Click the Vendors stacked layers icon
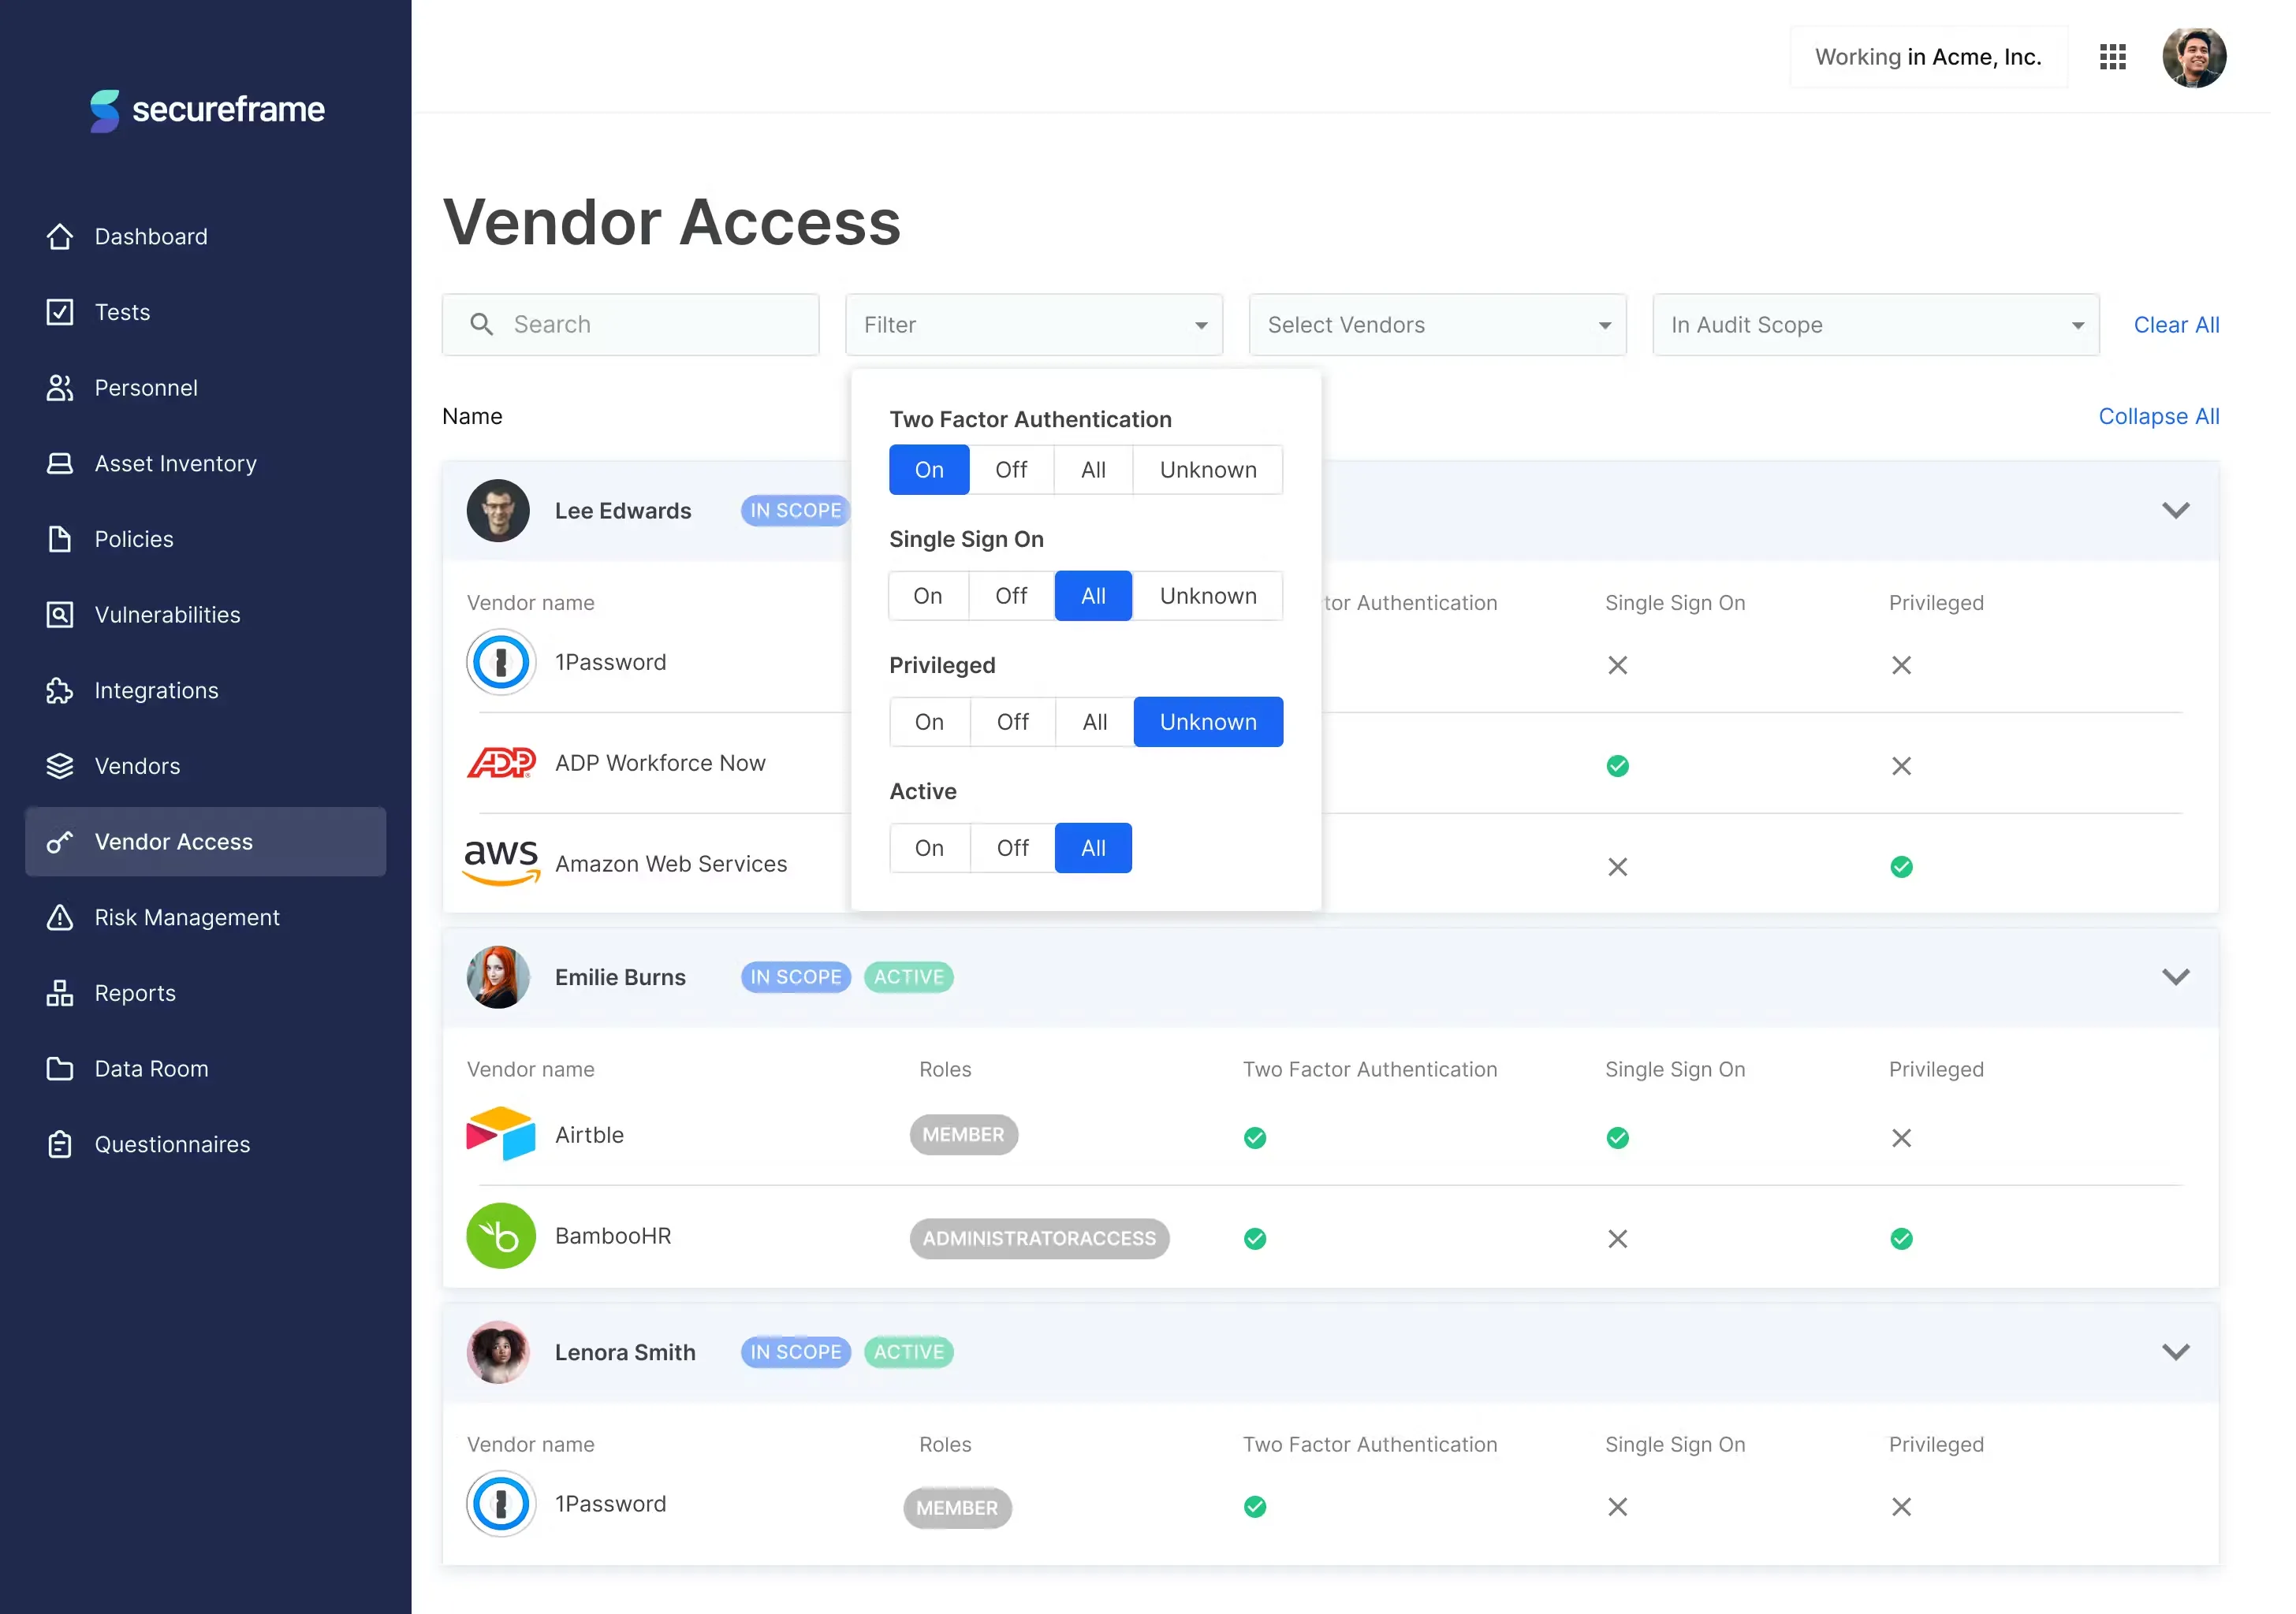This screenshot has height=1614, width=2296. click(x=60, y=767)
